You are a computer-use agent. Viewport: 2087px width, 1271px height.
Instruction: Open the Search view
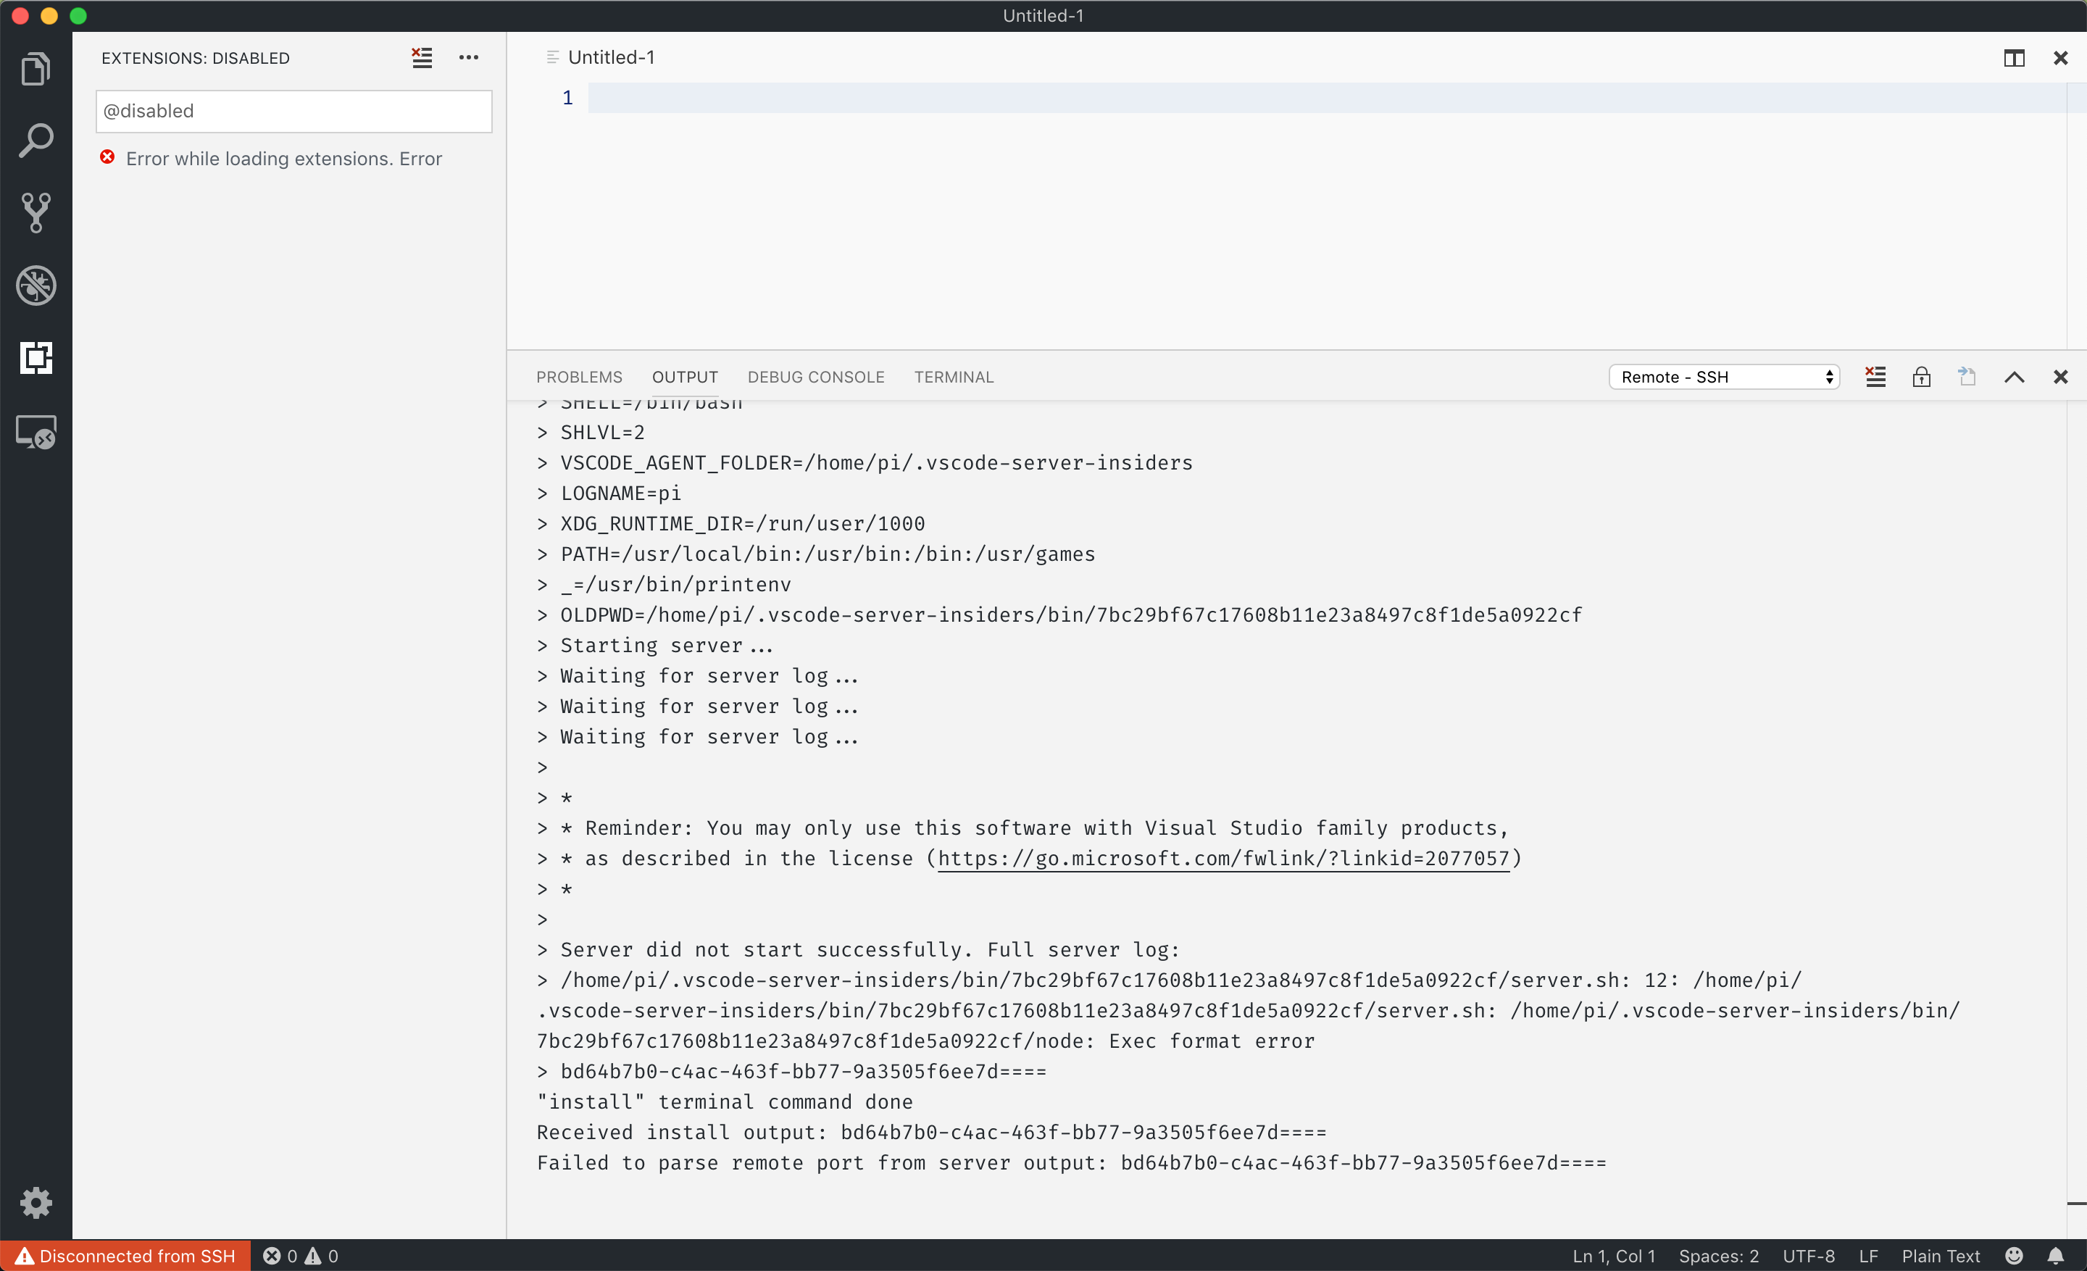point(36,141)
